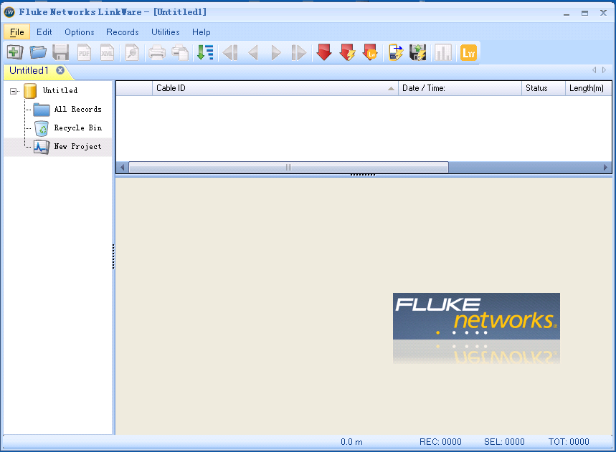This screenshot has width=616, height=452.
Task: Open the Records menu
Action: click(x=123, y=32)
